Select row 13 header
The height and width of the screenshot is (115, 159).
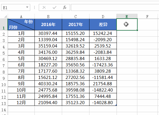click(x=4, y=103)
